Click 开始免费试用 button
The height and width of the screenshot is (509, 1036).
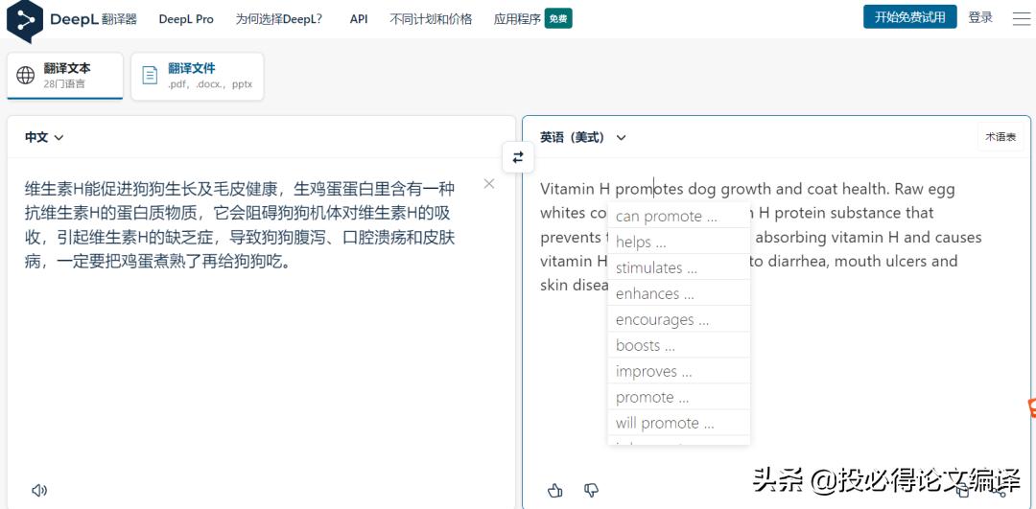click(x=909, y=17)
